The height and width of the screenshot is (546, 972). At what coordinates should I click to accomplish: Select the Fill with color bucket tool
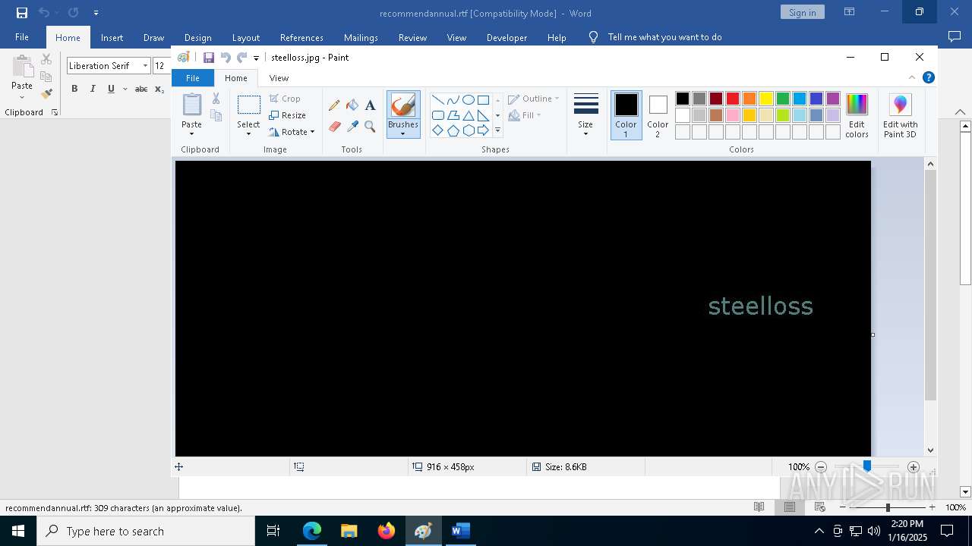click(x=352, y=105)
